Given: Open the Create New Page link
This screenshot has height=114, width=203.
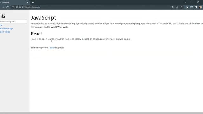Looking at the screenshot, I should [6, 28].
